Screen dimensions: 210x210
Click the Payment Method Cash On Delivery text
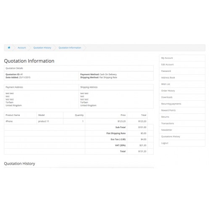pyautogui.click(x=98, y=74)
